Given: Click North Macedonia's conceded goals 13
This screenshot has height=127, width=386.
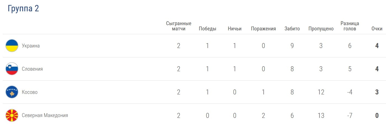Looking at the screenshot, I should (321, 115).
